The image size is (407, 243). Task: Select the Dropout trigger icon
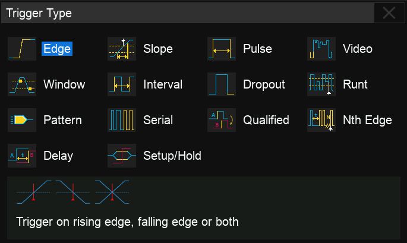(222, 84)
